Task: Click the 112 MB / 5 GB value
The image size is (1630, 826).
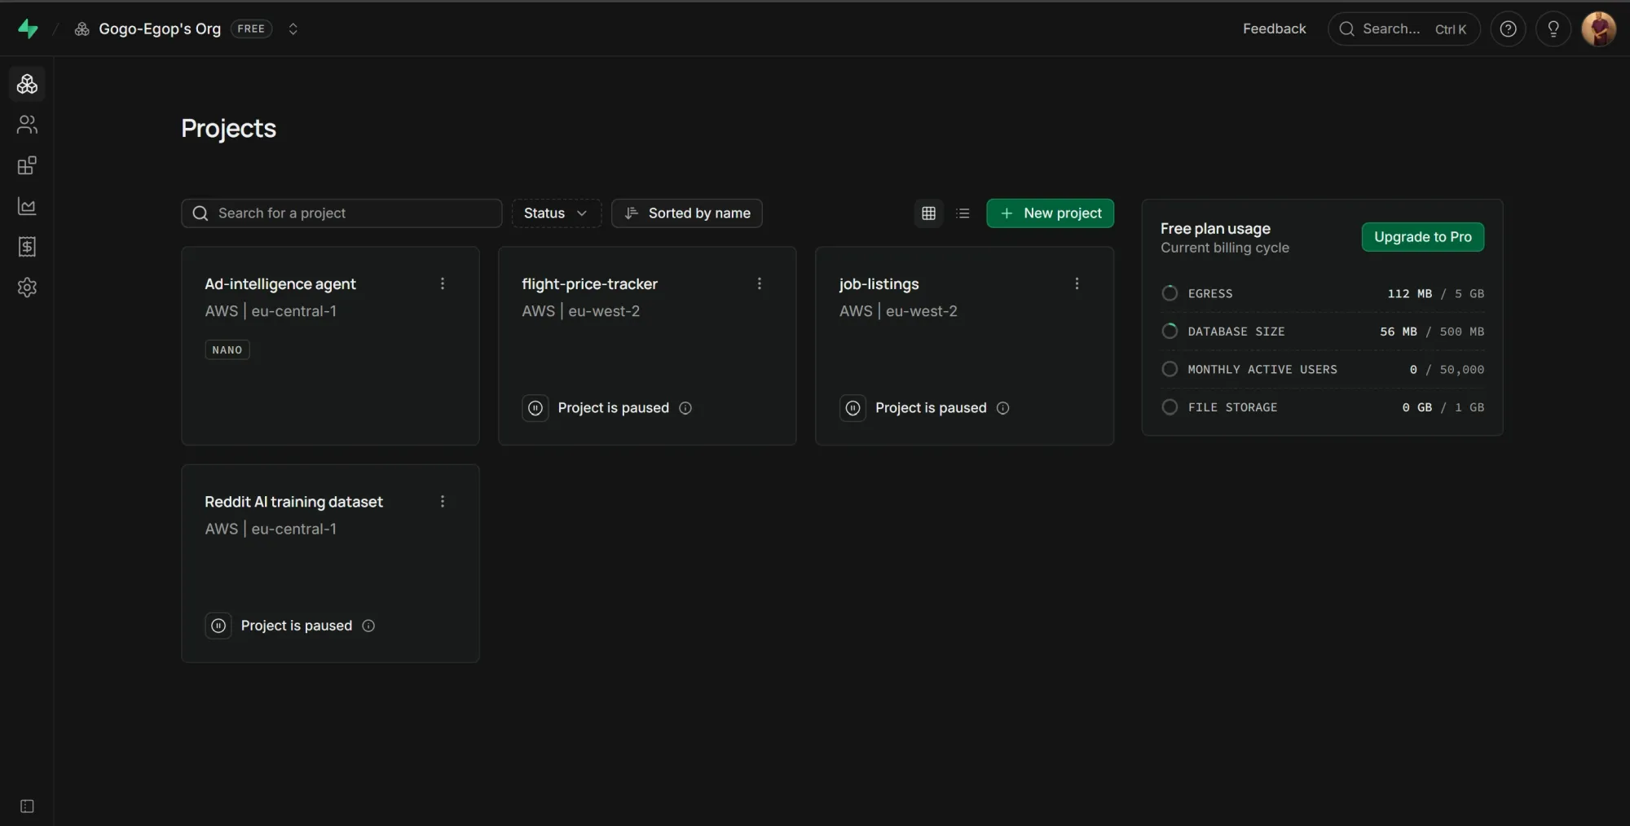Action: point(1436,294)
